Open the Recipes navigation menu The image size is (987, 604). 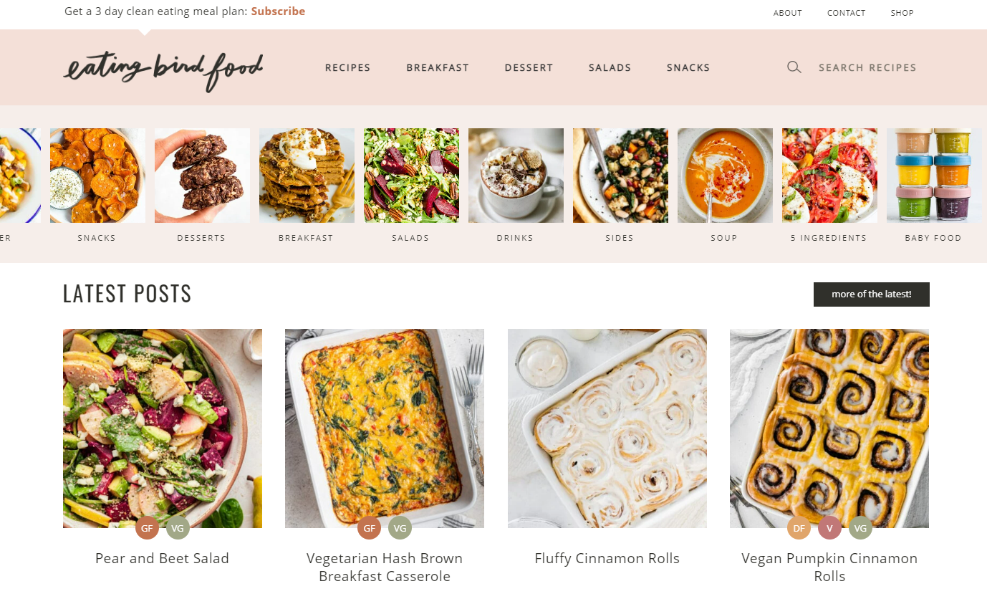click(x=348, y=67)
